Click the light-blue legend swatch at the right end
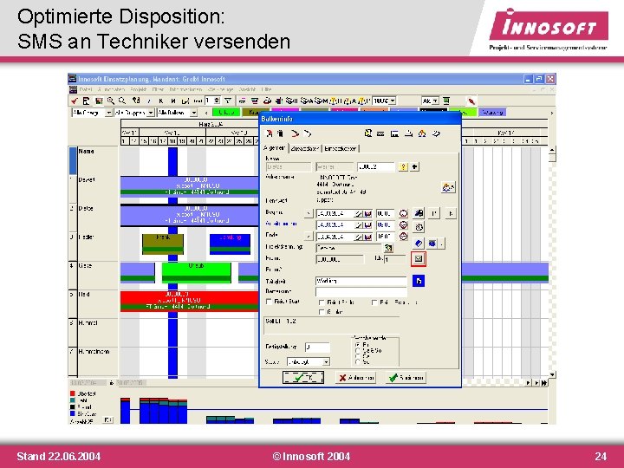624x468 pixels. coord(492,112)
